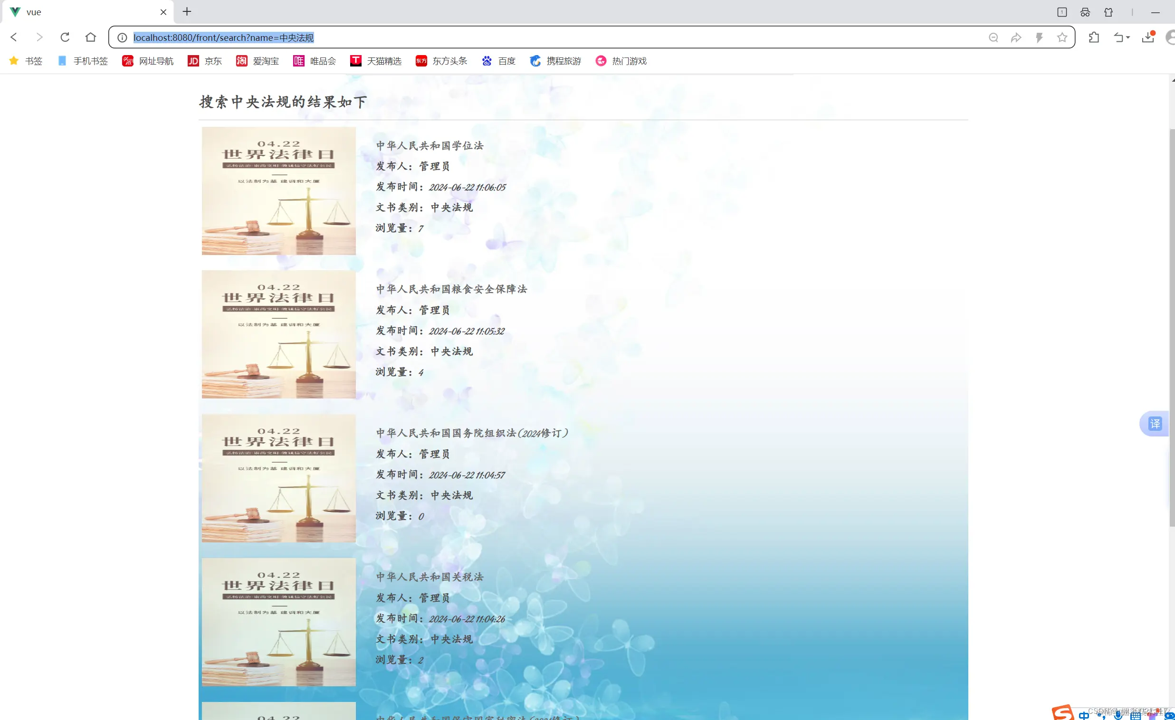Select the vue browser tab
Viewport: 1175px width, 720px height.
pos(88,12)
